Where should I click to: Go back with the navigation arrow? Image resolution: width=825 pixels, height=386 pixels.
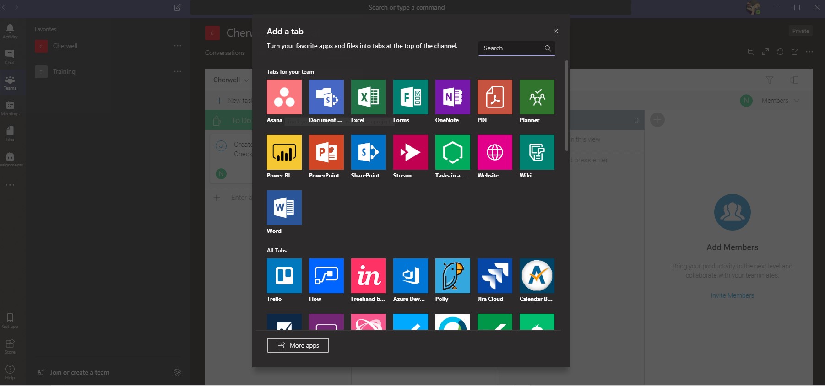[4, 7]
